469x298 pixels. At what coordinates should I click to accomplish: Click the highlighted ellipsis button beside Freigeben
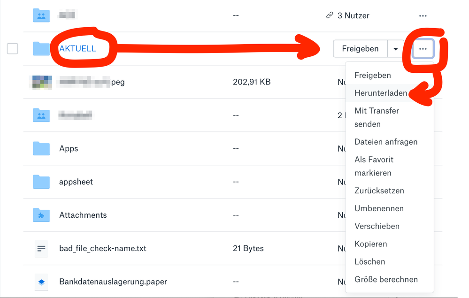(x=423, y=48)
